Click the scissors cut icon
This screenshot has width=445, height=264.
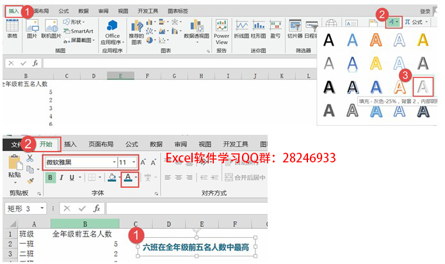[30, 158]
